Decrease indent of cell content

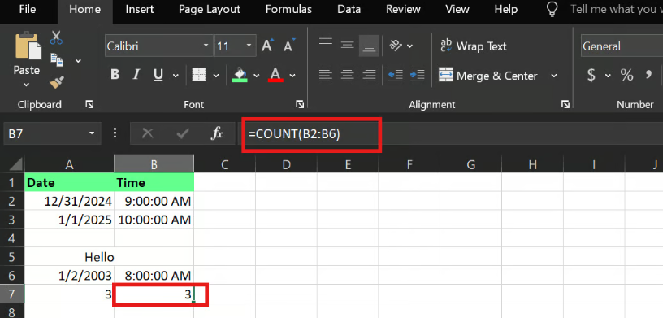point(396,75)
